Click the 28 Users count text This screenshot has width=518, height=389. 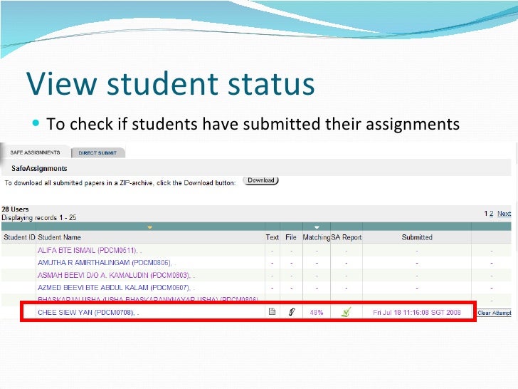(x=15, y=209)
